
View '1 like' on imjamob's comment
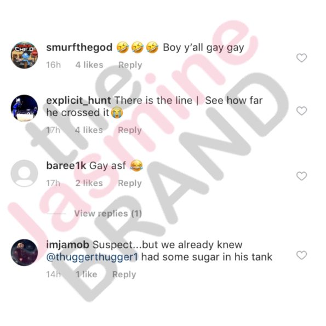coord(86,274)
